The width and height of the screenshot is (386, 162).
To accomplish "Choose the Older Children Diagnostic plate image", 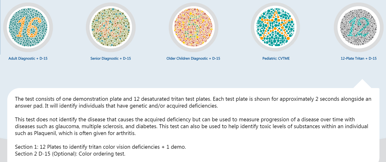I will tap(193, 27).
